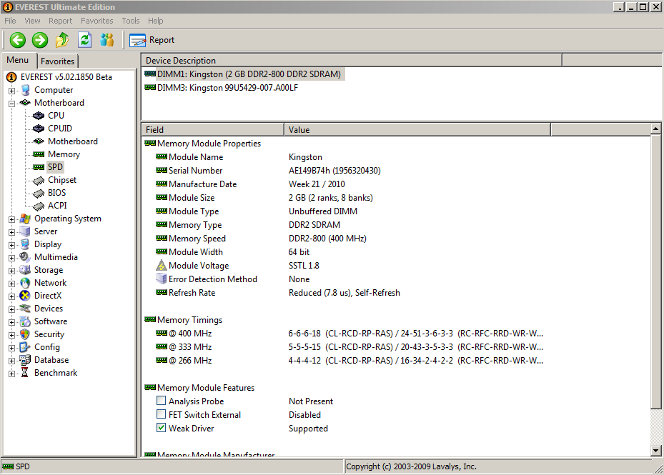This screenshot has width=664, height=475.
Task: Click the DirectX icon in sidebar
Action: [x=26, y=296]
